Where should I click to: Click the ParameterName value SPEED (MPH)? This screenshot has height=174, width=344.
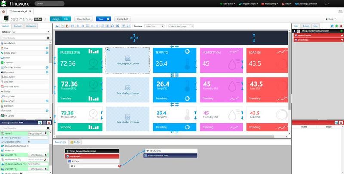38,164
